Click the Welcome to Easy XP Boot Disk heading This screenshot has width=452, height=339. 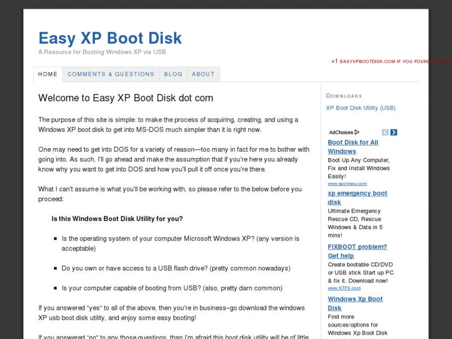pyautogui.click(x=126, y=98)
